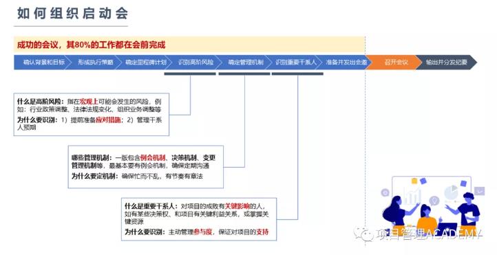Select the banner text 成功的会议，其80%的工作都在会前完成

[x=92, y=45]
